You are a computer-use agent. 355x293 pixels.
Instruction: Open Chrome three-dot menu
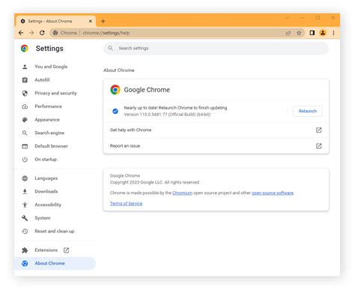(333, 33)
